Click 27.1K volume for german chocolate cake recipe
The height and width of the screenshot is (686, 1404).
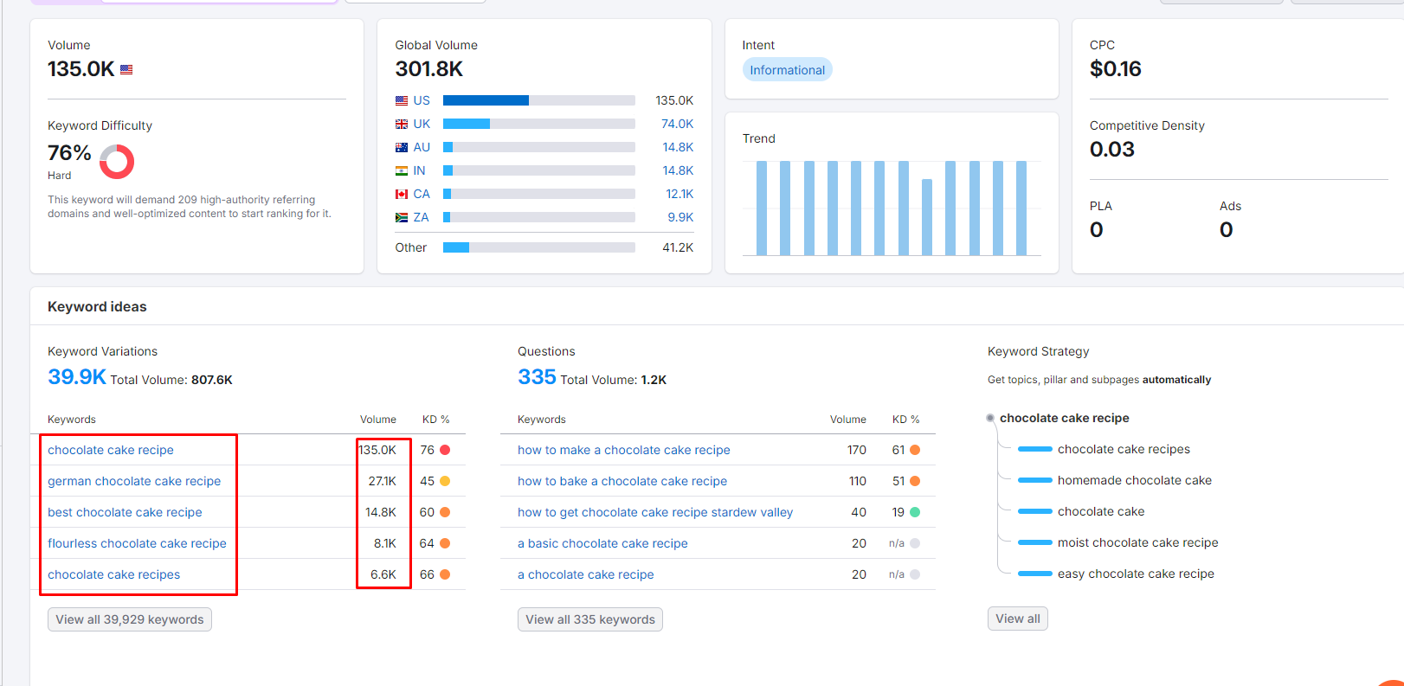[383, 481]
